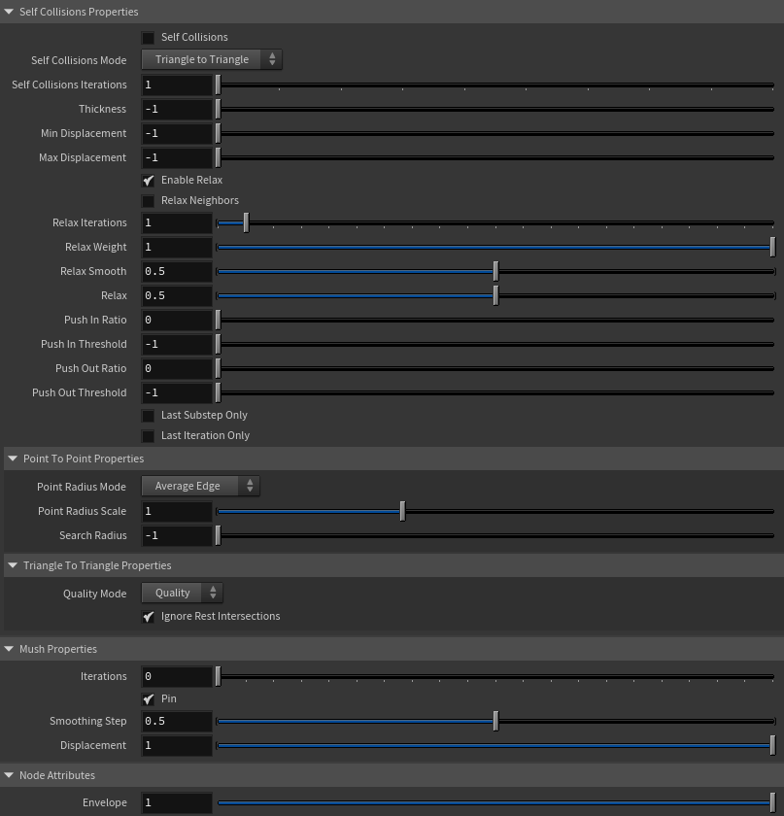Click the Relax Weight value field

pos(177,247)
